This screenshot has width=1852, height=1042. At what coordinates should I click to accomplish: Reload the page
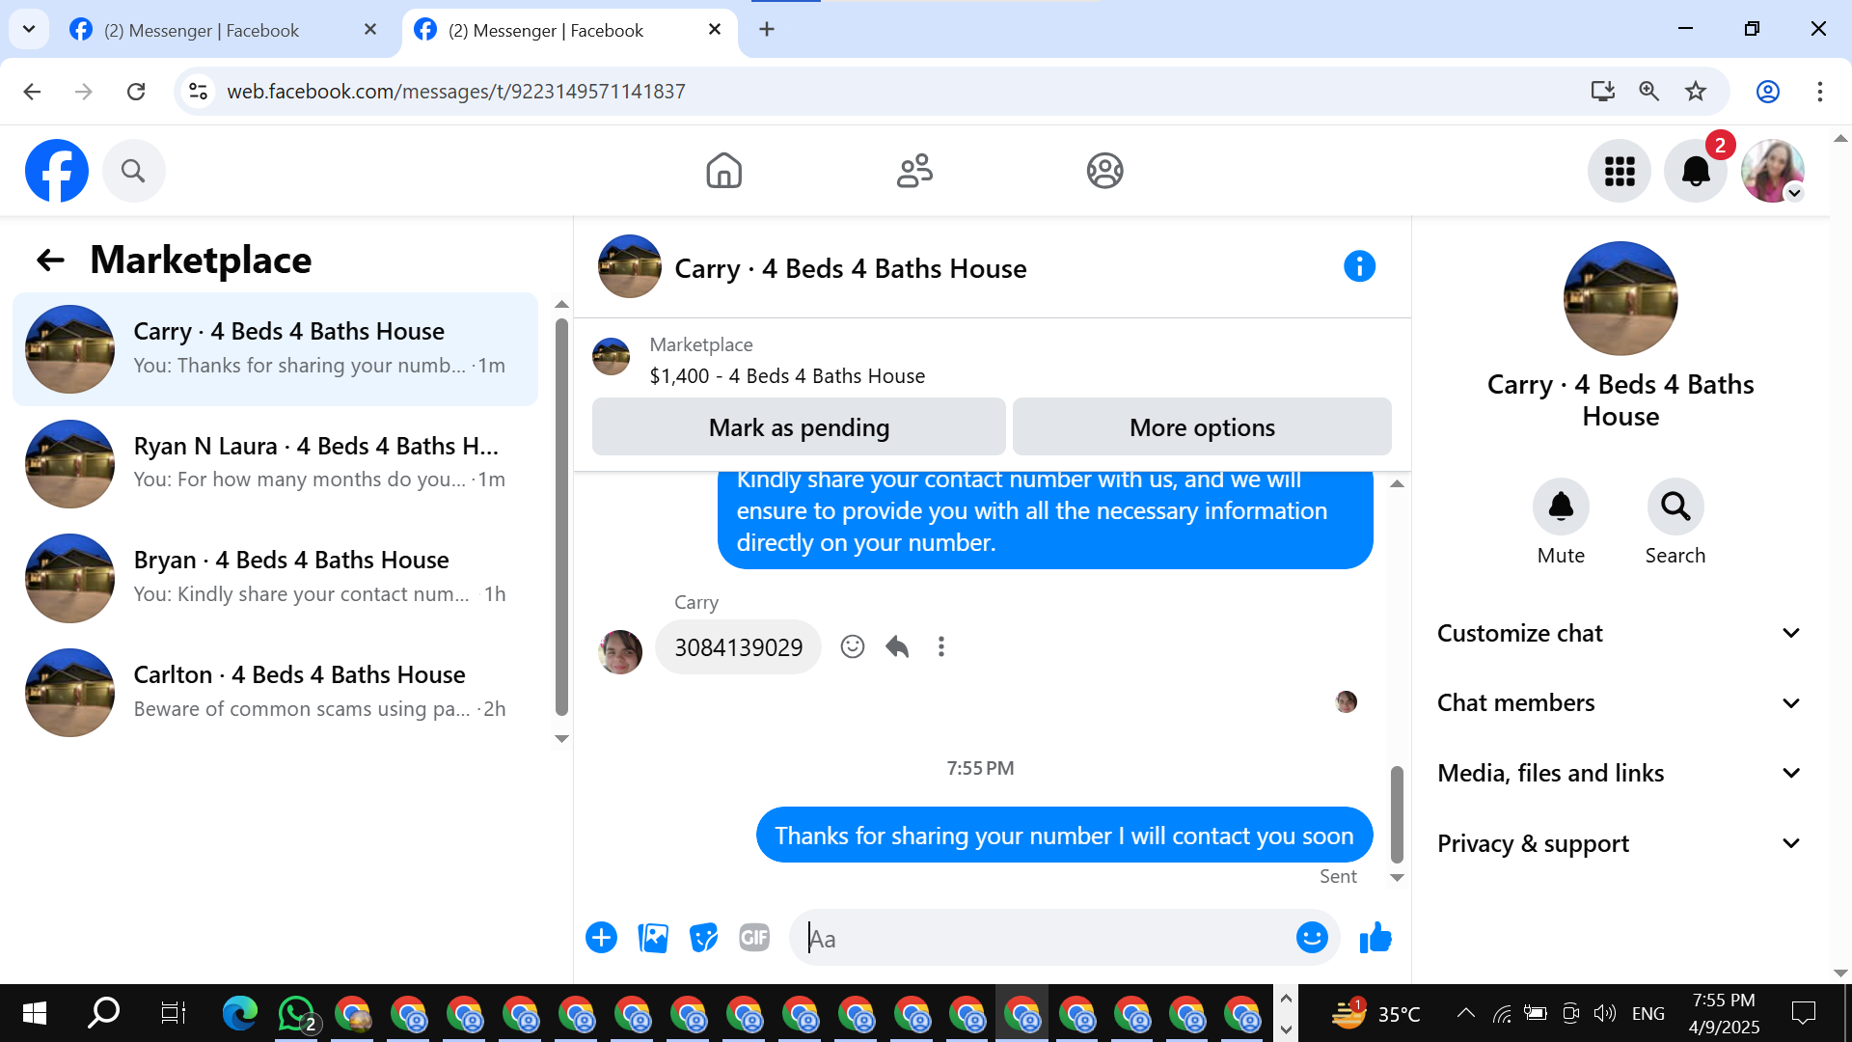click(x=136, y=92)
